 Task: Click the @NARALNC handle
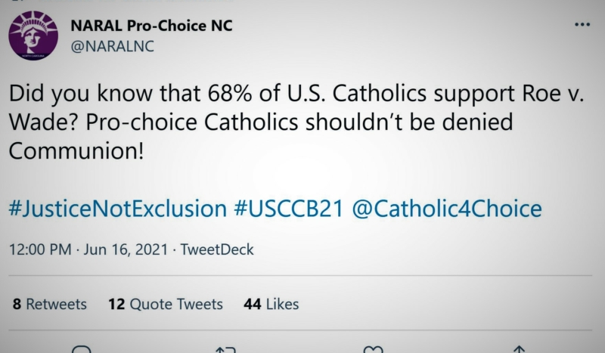[x=112, y=46]
